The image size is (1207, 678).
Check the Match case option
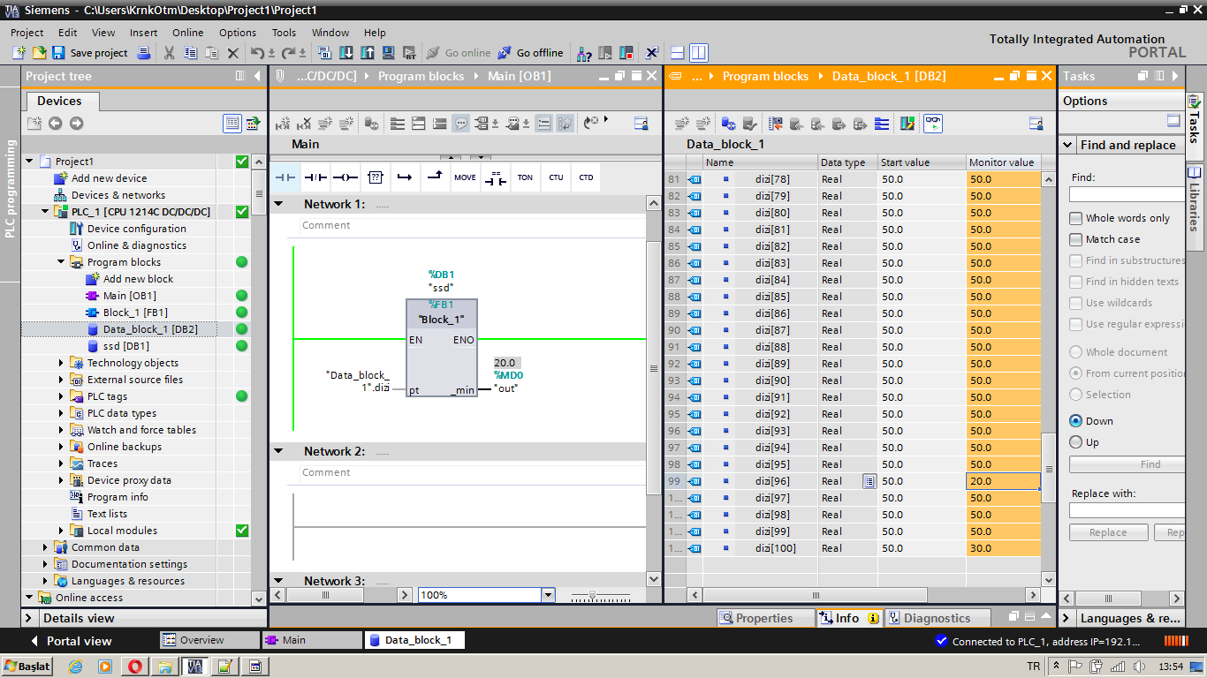[1075, 239]
